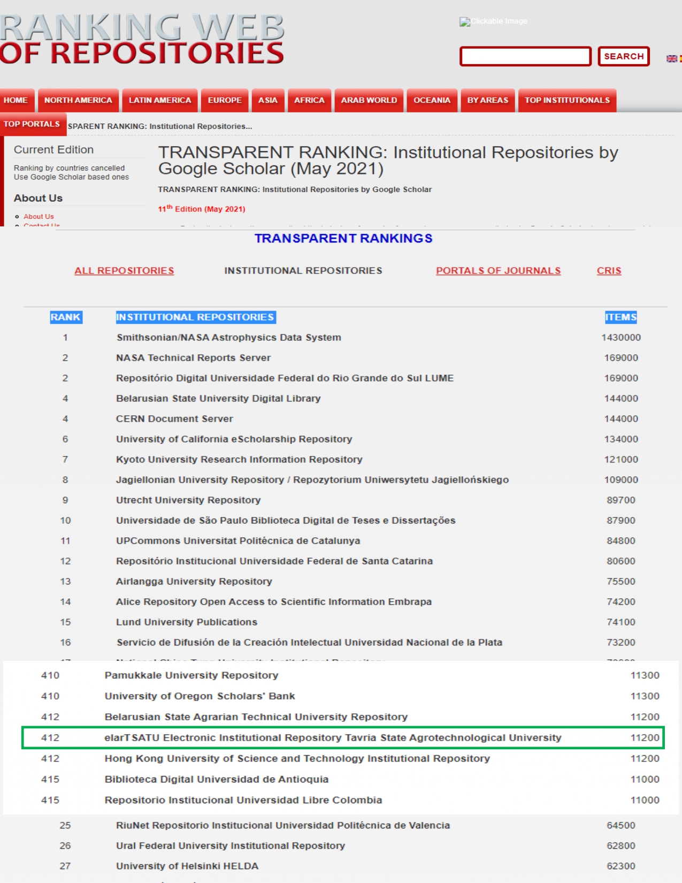The width and height of the screenshot is (682, 883).
Task: Click the English language flag icon
Action: click(x=671, y=58)
